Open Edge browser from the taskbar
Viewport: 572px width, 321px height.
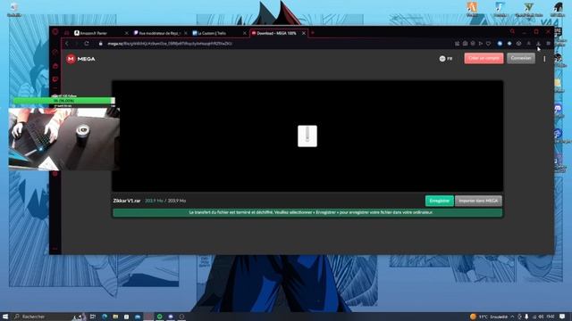click(105, 317)
